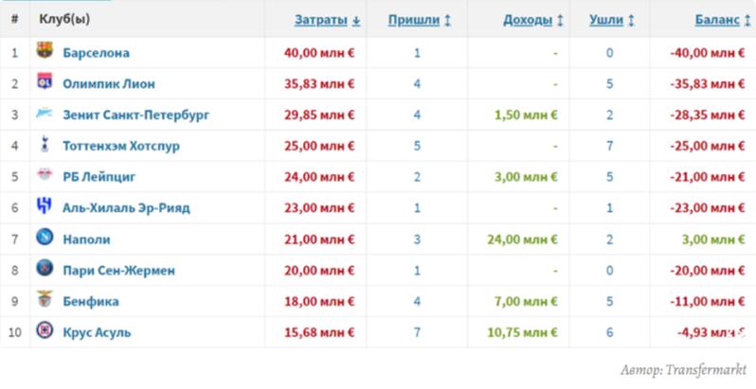
Task: Click the Paris Saint-Germain crest icon
Action: coord(45,268)
